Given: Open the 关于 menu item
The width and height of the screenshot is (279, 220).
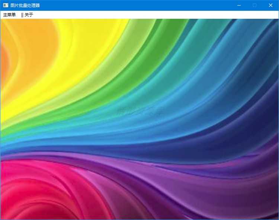Looking at the screenshot, I should [x=29, y=15].
